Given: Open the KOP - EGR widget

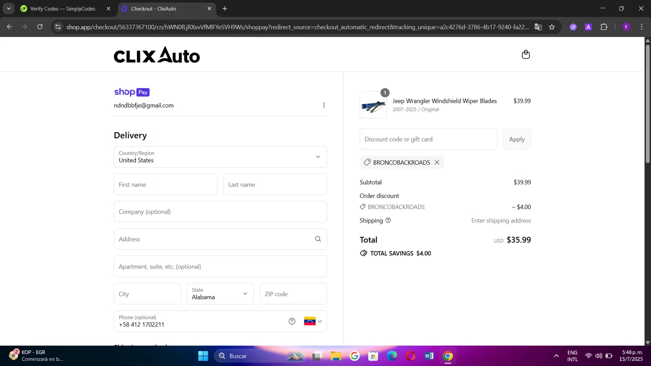Looking at the screenshot, I should (36, 356).
